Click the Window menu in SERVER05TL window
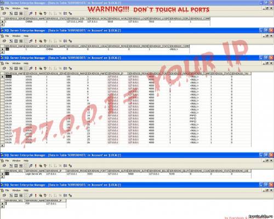This screenshot has width=274, height=219. (16, 190)
